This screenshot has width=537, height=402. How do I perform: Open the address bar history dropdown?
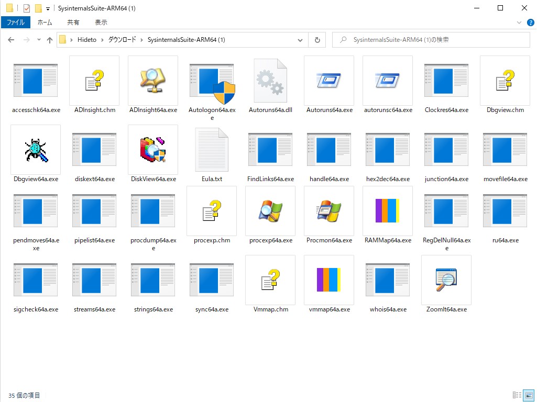pos(300,39)
